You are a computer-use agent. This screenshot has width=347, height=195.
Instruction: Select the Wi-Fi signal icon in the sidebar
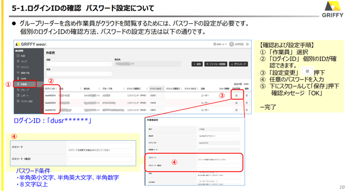18,73
